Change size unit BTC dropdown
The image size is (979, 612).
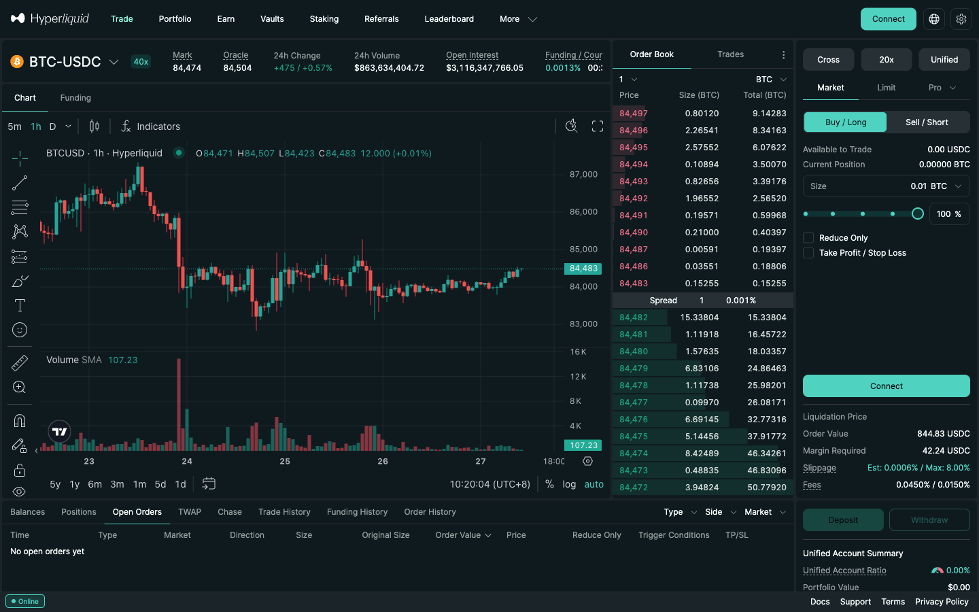click(x=946, y=186)
